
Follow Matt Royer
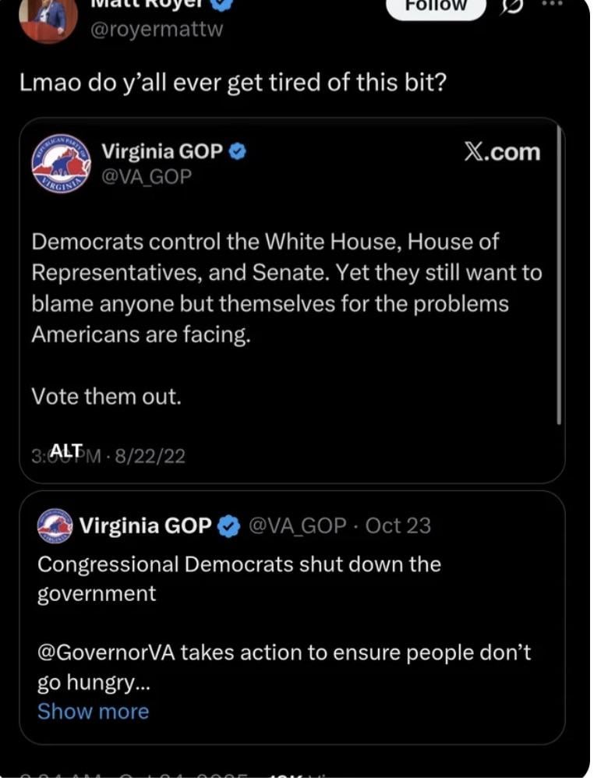click(x=436, y=6)
